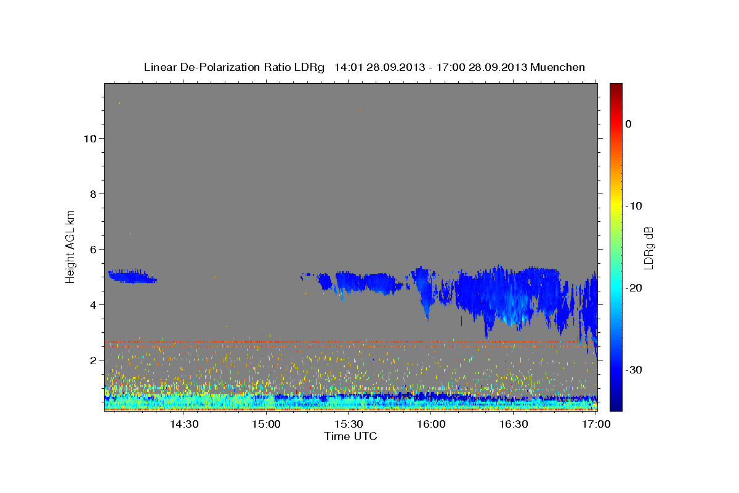Click the plot title 'Linear De-Polarization Ratio LDRg'

coord(234,67)
